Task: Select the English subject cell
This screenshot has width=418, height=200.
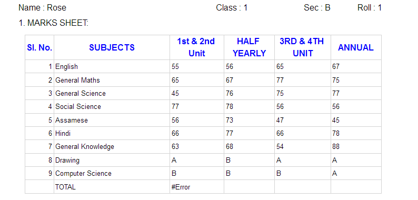Action: (112, 66)
